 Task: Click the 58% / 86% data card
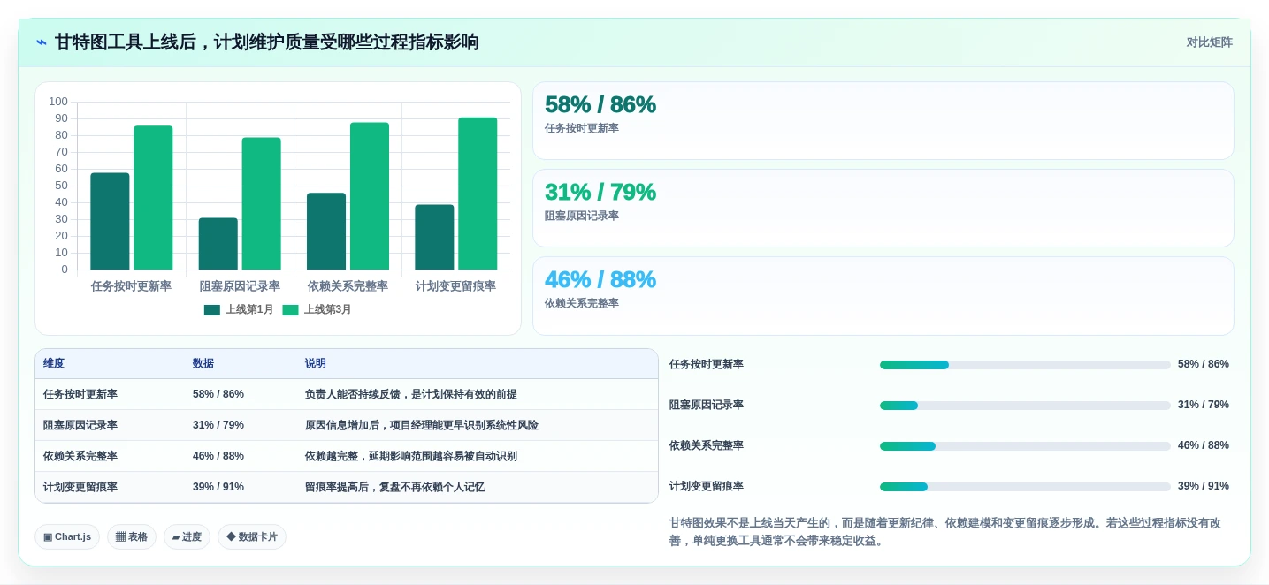click(x=883, y=120)
